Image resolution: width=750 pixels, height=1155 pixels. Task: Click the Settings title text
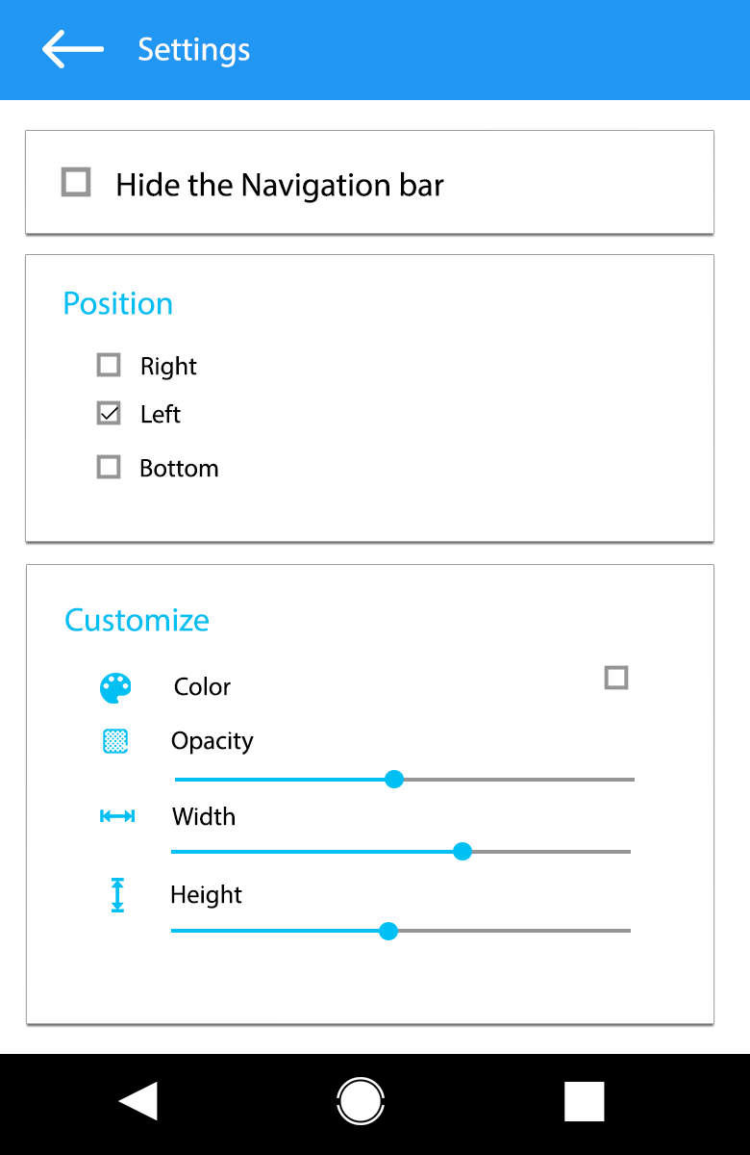pyautogui.click(x=193, y=49)
